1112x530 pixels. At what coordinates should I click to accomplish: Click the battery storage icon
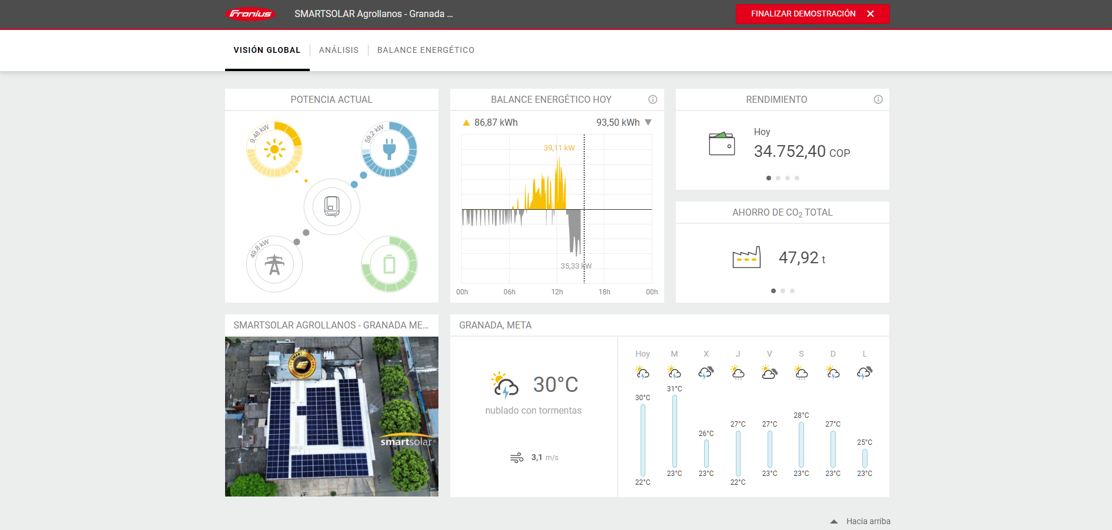[x=389, y=264]
